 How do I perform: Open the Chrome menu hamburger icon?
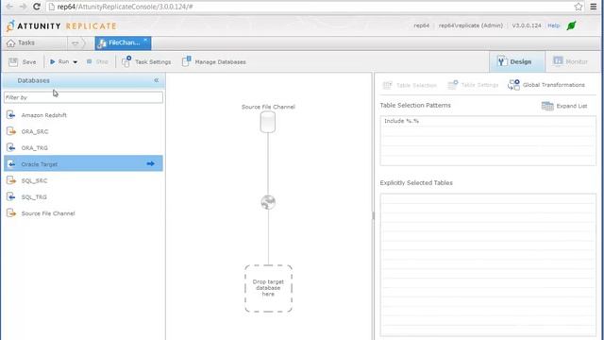click(x=594, y=7)
